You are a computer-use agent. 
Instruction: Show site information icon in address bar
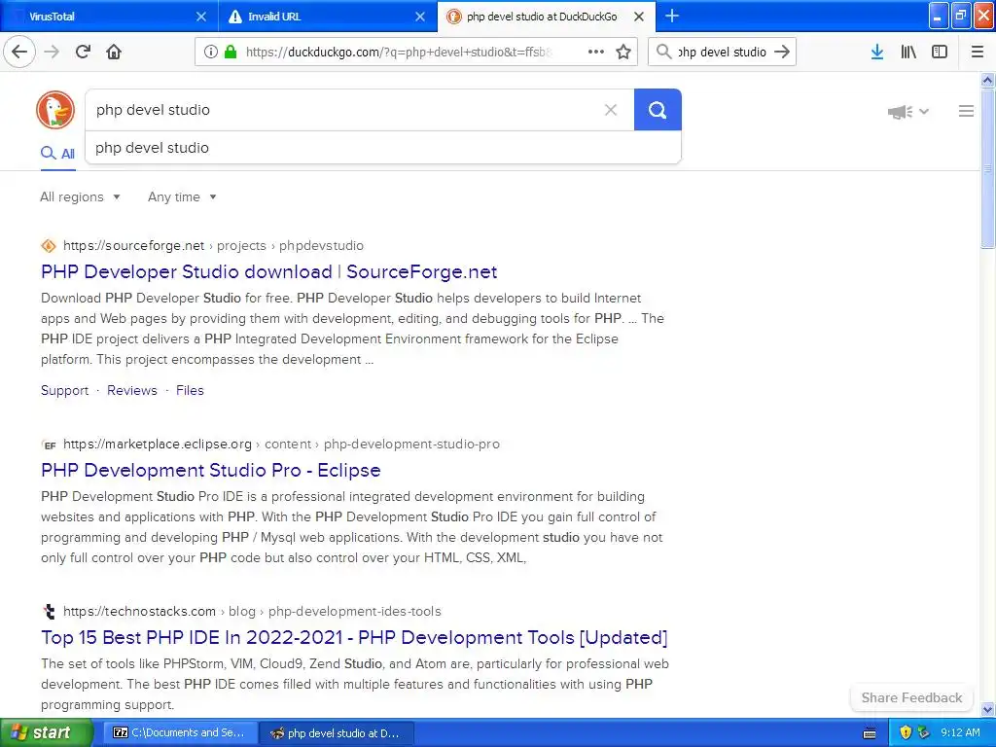[210, 53]
